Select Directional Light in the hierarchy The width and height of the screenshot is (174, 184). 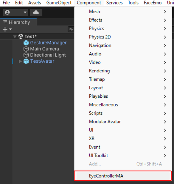click(x=48, y=55)
